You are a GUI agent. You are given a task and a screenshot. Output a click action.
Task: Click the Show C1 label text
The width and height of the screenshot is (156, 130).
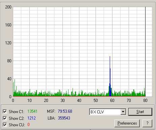[17, 112]
